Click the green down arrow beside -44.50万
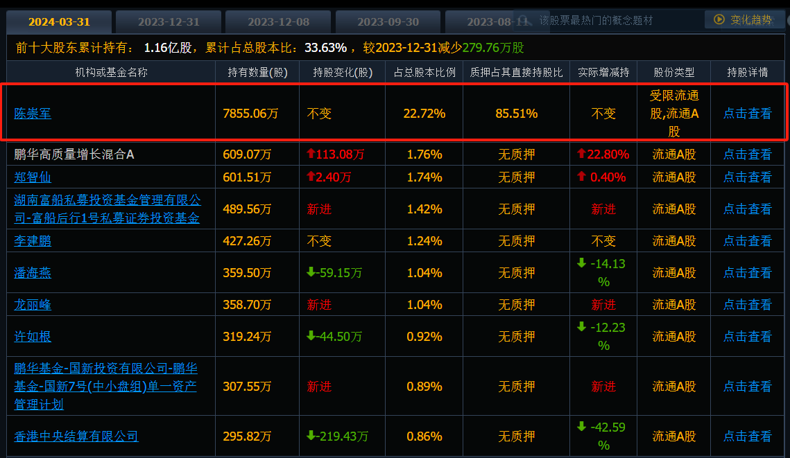Image resolution: width=790 pixels, height=458 pixels. pos(311,335)
